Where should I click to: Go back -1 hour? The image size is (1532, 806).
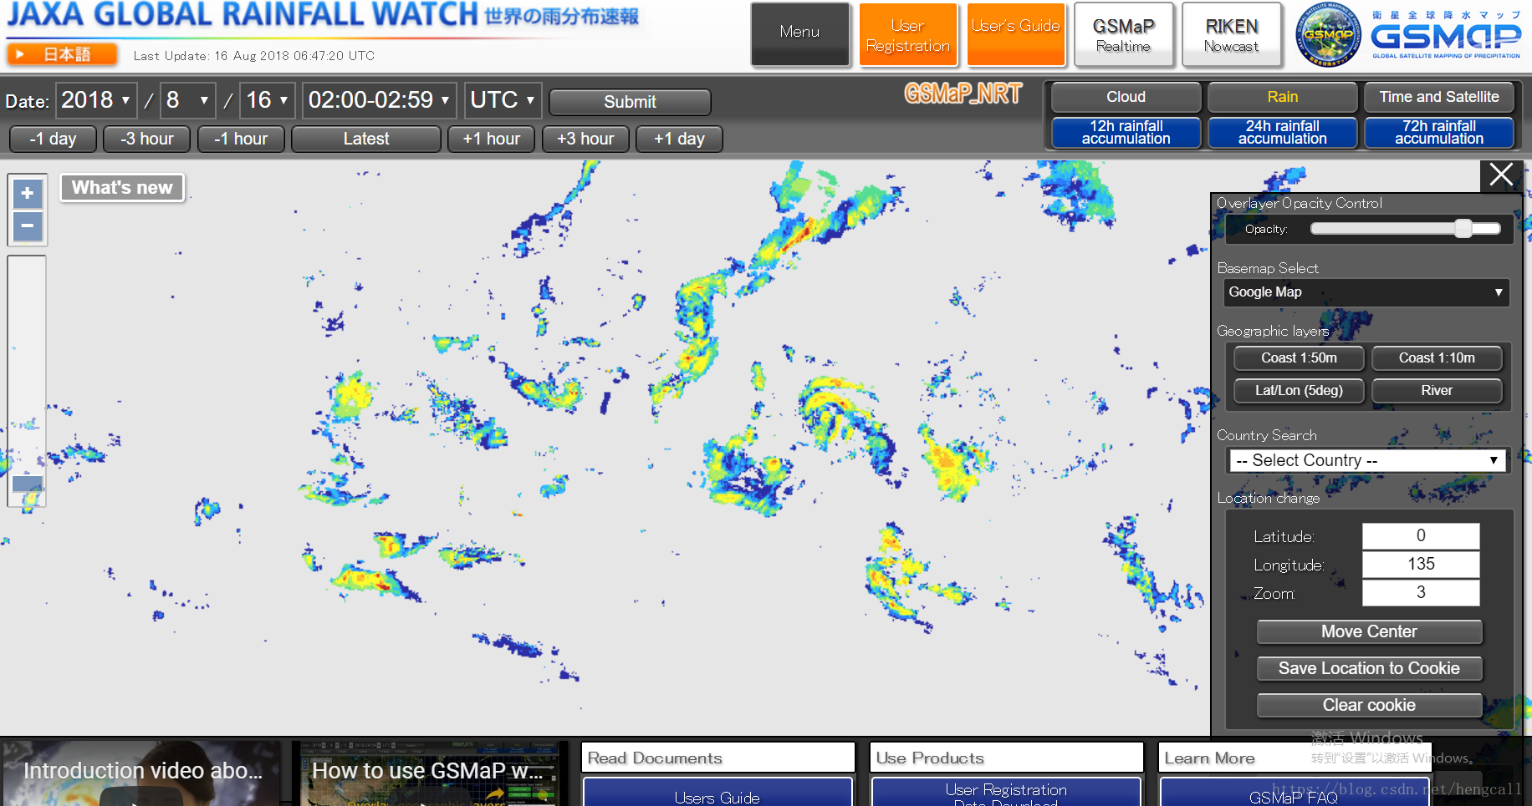tap(241, 139)
